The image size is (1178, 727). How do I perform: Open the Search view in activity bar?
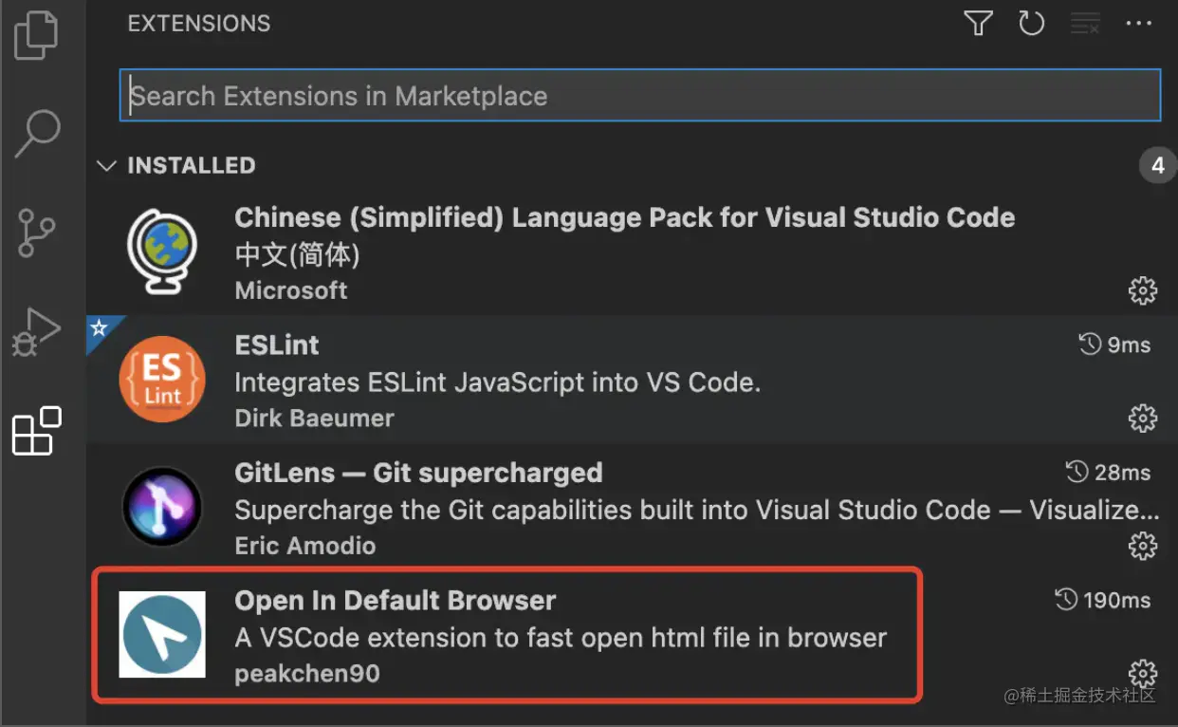[x=38, y=134]
